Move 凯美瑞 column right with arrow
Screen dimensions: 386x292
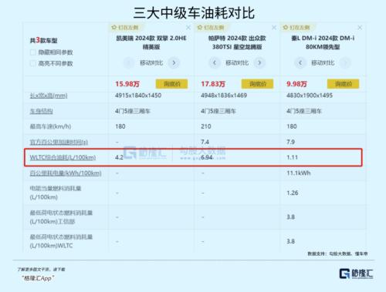pyautogui.click(x=174, y=62)
